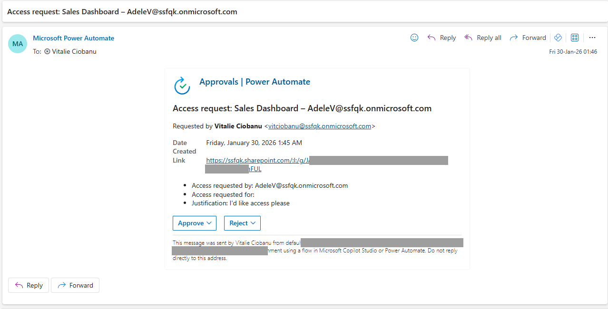Click the Reply button below the message
This screenshot has height=309, width=608.
[29, 285]
